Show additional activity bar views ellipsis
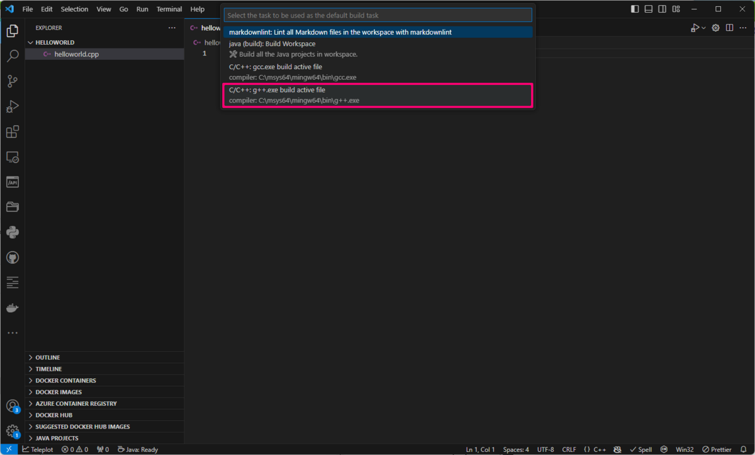This screenshot has height=455, width=755. [13, 333]
